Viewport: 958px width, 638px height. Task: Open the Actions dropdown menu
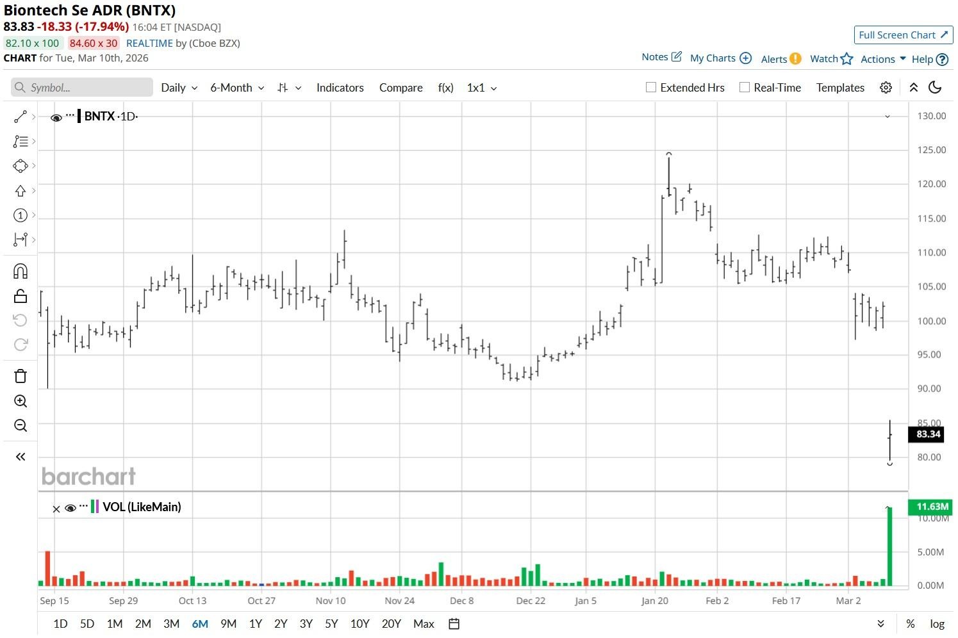[x=883, y=59]
